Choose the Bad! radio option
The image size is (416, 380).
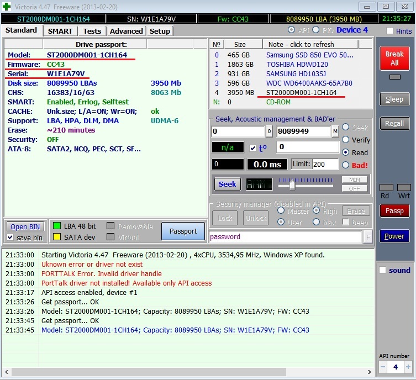point(345,165)
